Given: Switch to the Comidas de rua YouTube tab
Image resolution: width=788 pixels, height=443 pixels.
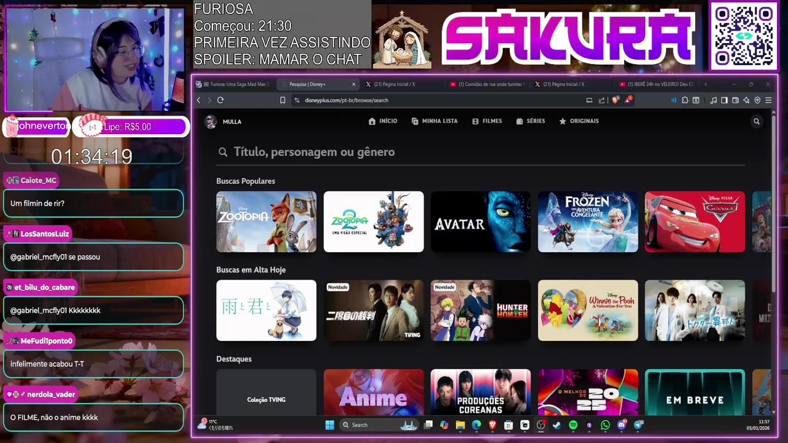Looking at the screenshot, I should point(486,84).
